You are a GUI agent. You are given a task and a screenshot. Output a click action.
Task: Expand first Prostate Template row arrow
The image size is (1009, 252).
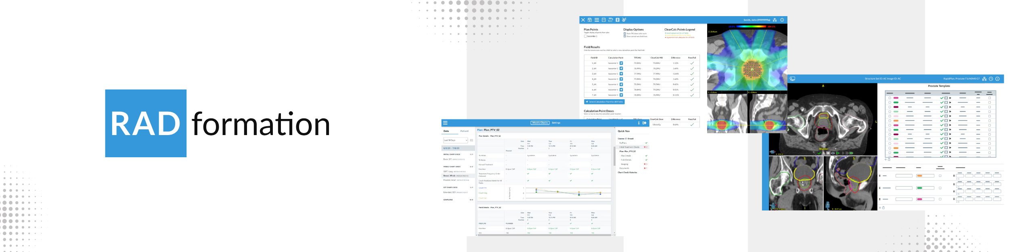(x=950, y=98)
